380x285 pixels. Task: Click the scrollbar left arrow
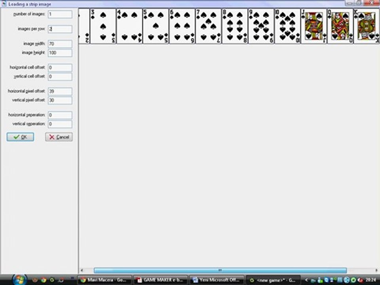(82, 270)
